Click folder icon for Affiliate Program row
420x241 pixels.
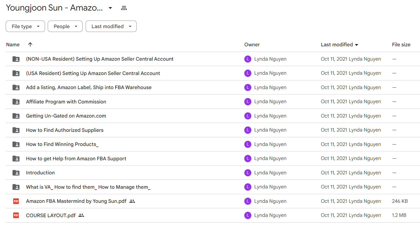(16, 102)
